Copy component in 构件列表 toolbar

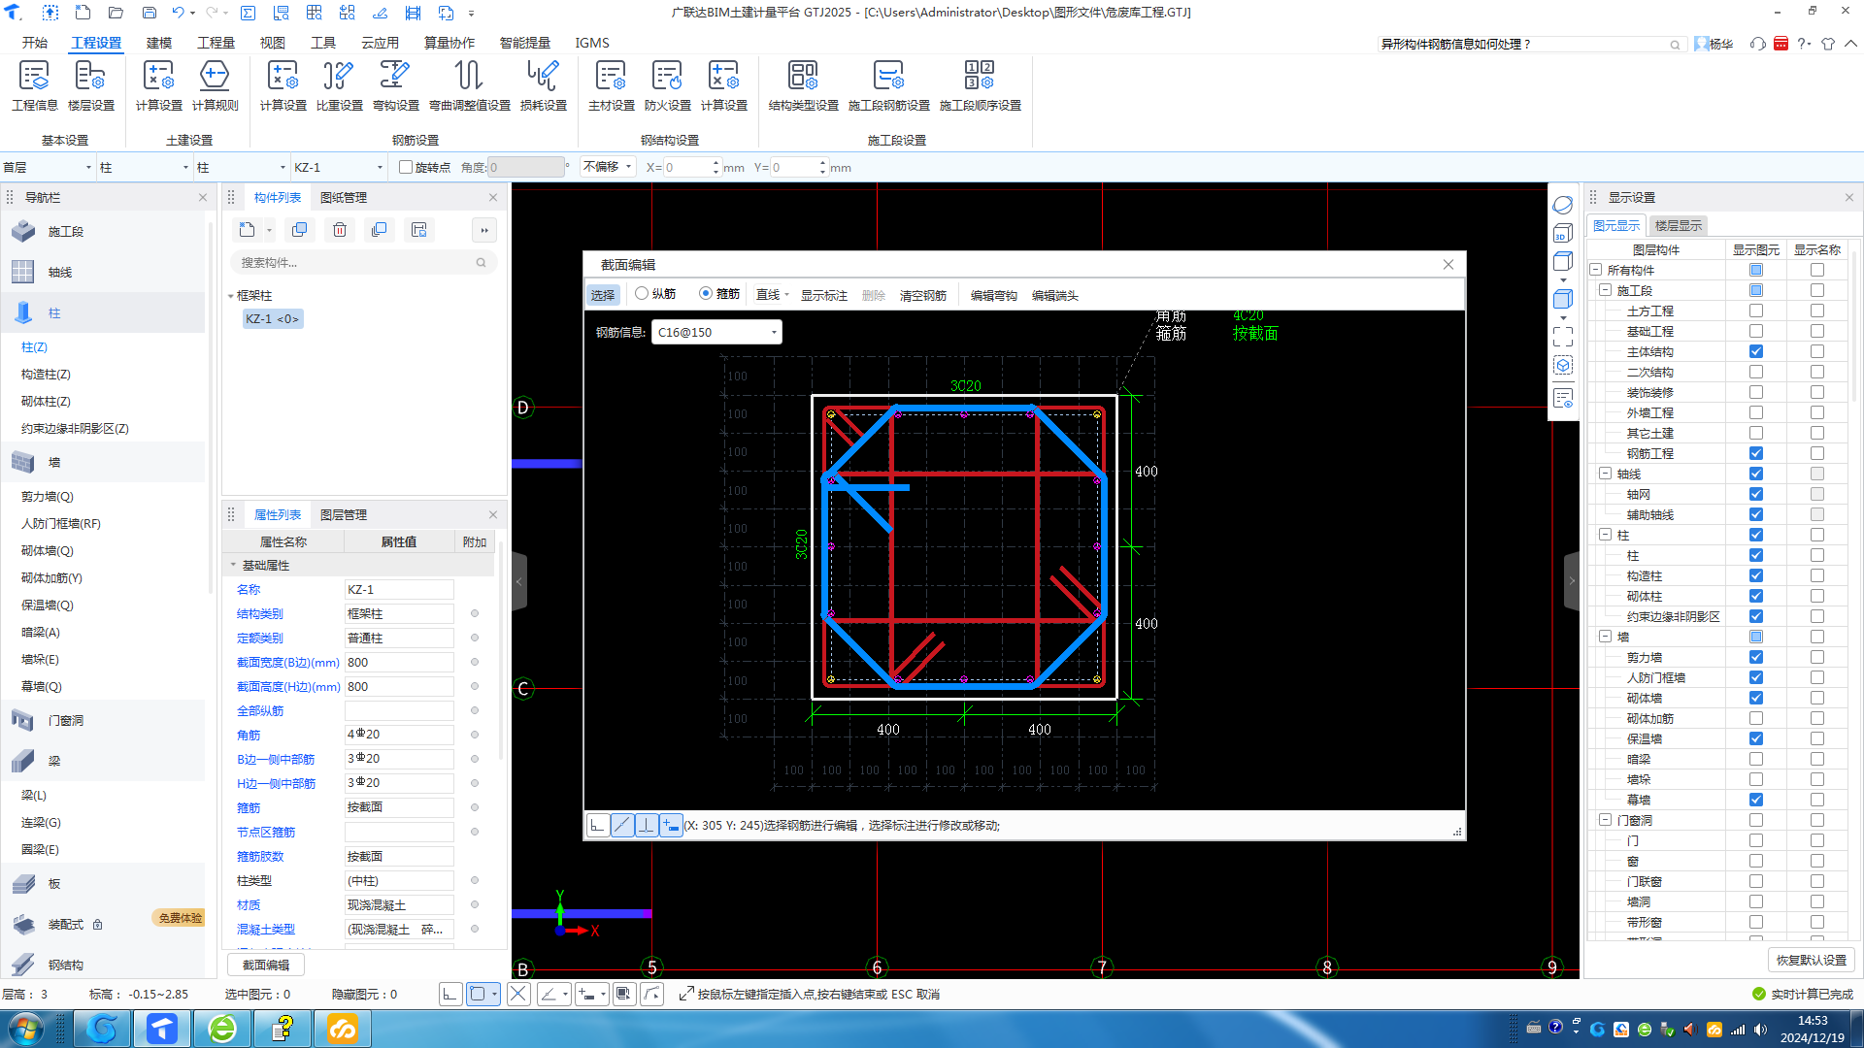300,230
